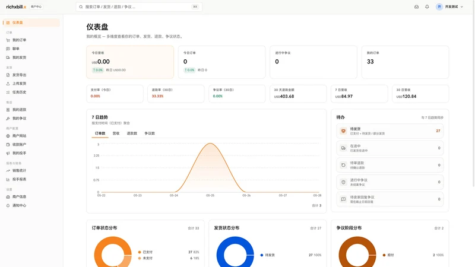Viewport: 475px width, 267px height.
Task: Click the clock icon beside 进行中争议
Action: [343, 182]
